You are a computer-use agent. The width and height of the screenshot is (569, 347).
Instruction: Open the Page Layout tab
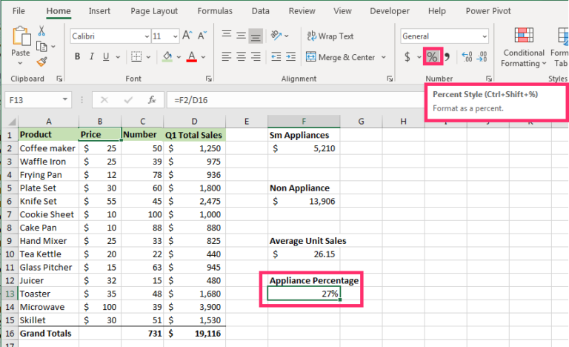pos(154,11)
